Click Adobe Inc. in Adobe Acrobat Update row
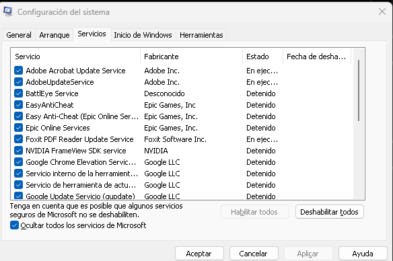 162,71
